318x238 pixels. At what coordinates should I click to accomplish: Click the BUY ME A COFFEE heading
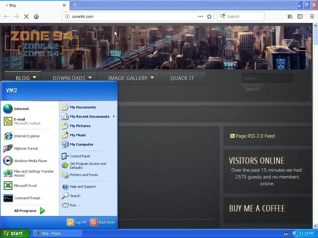click(257, 209)
